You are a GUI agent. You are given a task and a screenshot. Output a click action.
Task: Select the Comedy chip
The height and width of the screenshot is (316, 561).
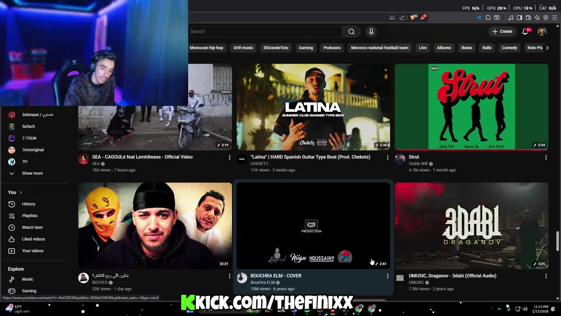click(x=509, y=48)
